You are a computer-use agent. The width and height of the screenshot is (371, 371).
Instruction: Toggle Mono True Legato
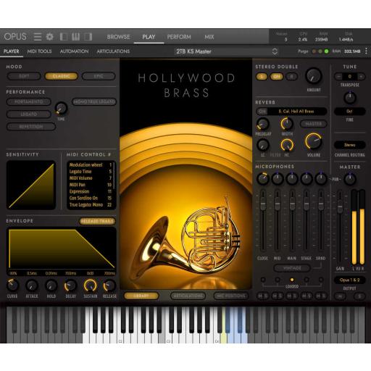click(94, 101)
